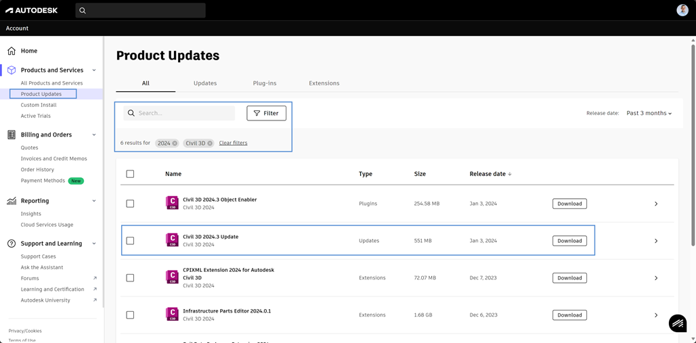This screenshot has width=696, height=343.
Task: Open the Filter button
Action: tap(266, 113)
